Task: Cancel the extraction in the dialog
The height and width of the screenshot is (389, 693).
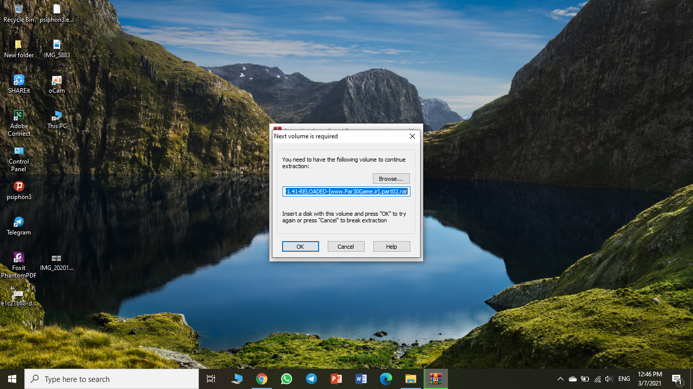Action: (345, 247)
